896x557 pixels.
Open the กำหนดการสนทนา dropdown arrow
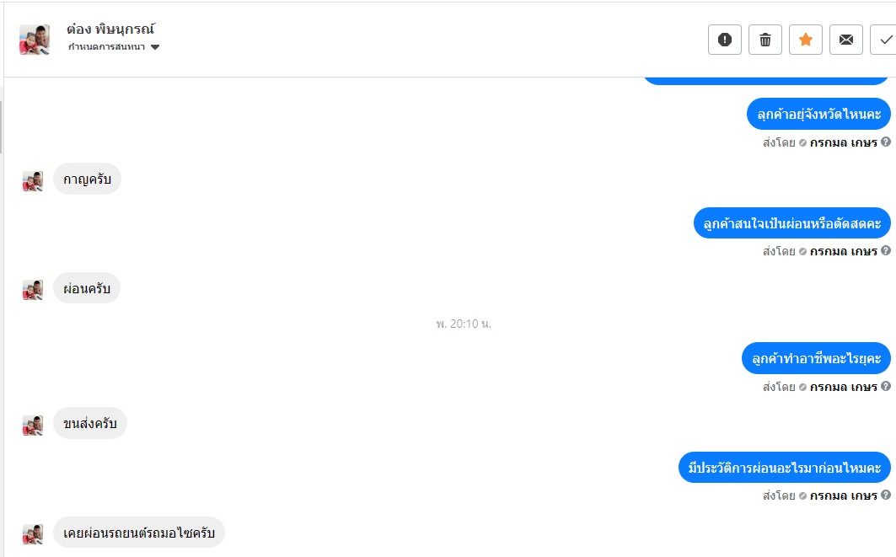coord(155,47)
